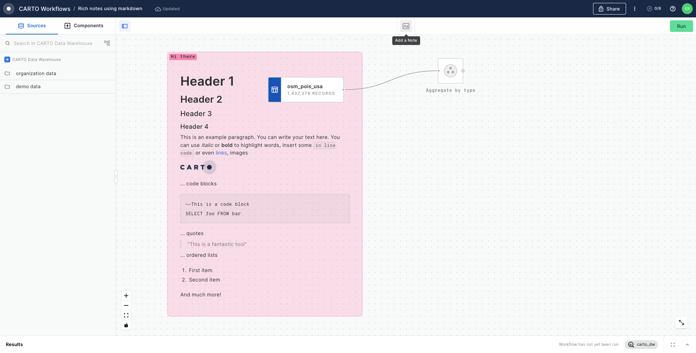696x353 pixels.
Task: Run the workflow
Action: (x=681, y=26)
